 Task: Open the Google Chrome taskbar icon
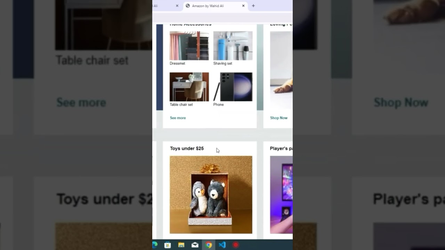pyautogui.click(x=209, y=245)
